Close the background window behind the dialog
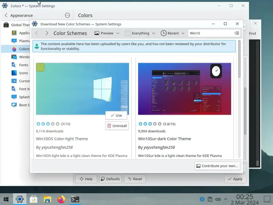The width and height of the screenshot is (273, 205). pos(255,23)
